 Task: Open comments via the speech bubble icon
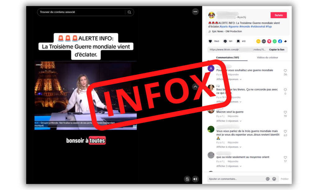coord(225,41)
